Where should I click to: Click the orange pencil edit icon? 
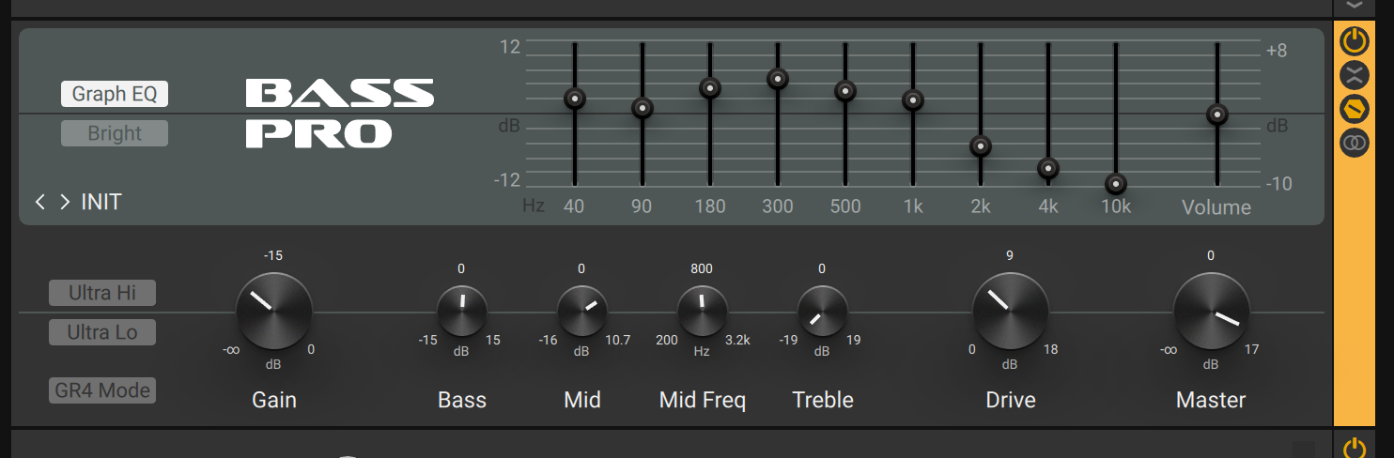1354,109
